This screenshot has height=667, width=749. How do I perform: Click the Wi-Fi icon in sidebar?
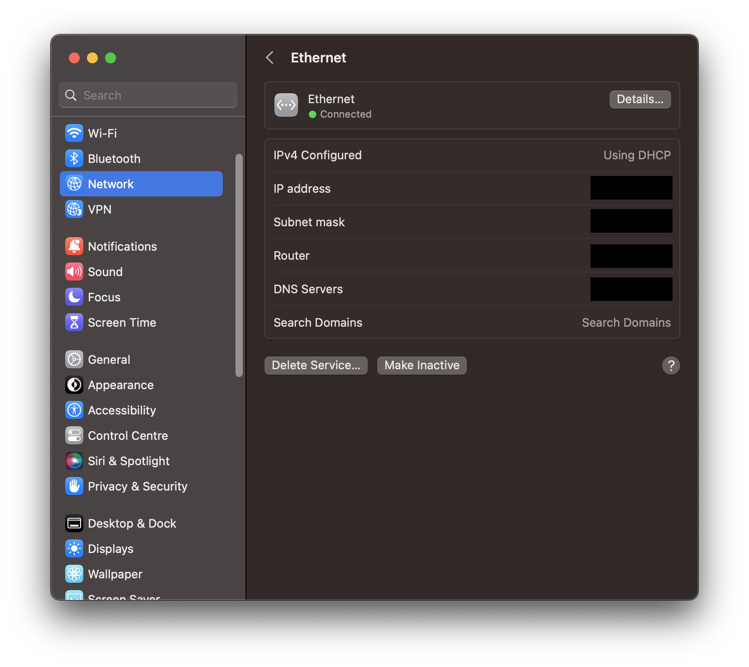click(x=74, y=133)
